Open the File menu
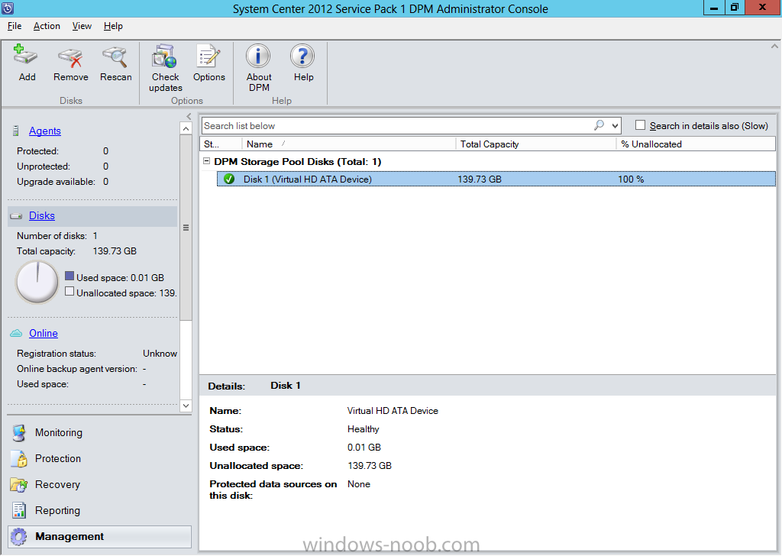This screenshot has width=782, height=556. pyautogui.click(x=15, y=26)
